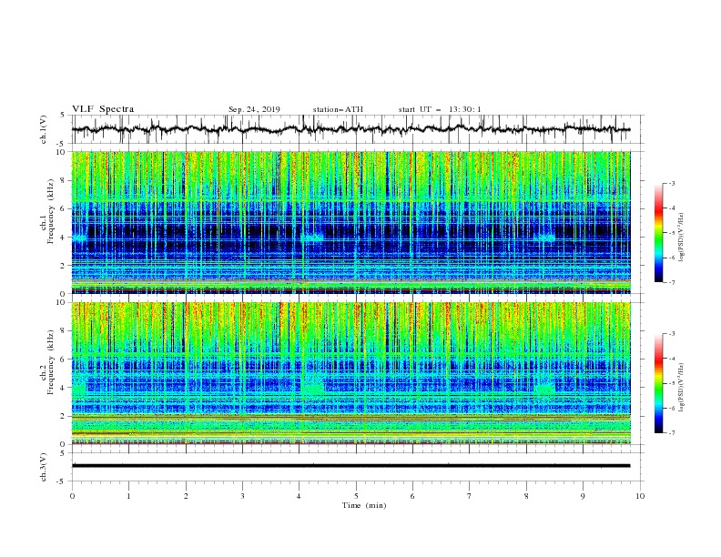Click the ch.2 frequency tick "2"
The image size is (721, 557).
[63, 416]
